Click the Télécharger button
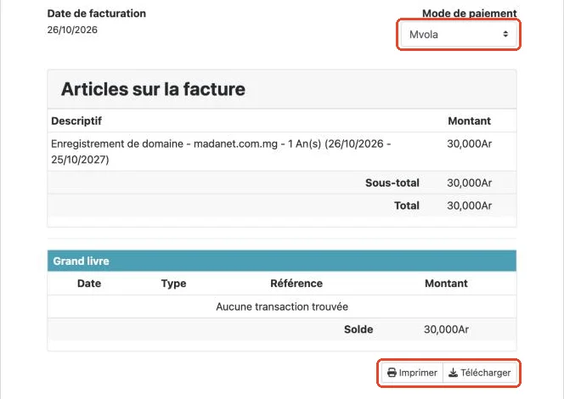 tap(480, 373)
